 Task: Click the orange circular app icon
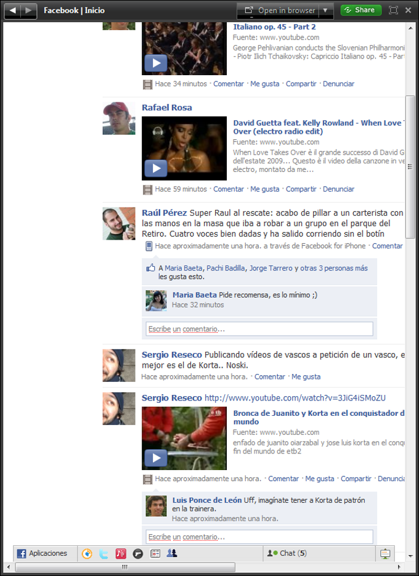pos(87,554)
